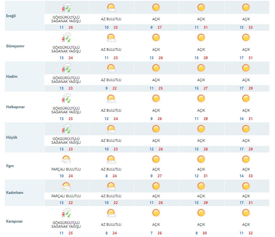Select the Ereğli district row label
275x237 pixels.
click(11, 16)
